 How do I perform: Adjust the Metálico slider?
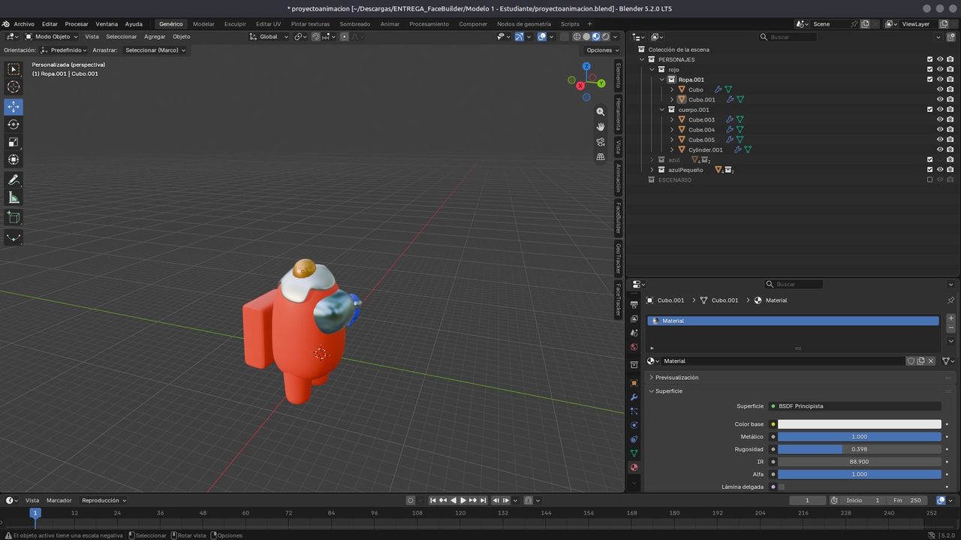860,436
